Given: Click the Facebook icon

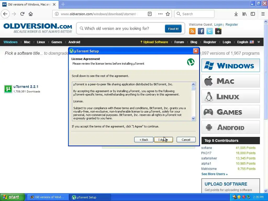Looking at the screenshot, I should pyautogui.click(x=201, y=31).
